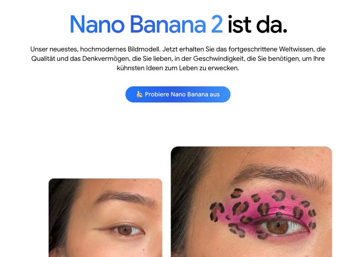Click the Probiere Nano Banana aus button
The height and width of the screenshot is (257, 348).
(178, 94)
